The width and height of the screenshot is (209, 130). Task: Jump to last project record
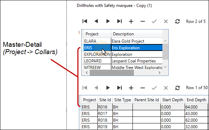(119, 21)
